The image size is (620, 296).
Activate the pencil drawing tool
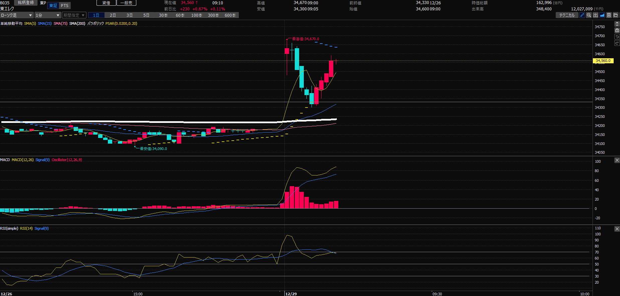tap(582, 15)
